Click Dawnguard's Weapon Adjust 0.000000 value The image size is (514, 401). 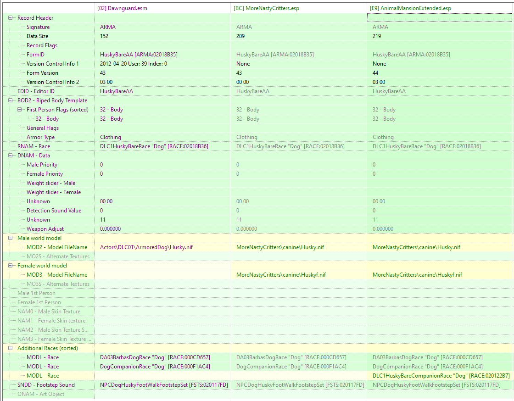(x=110, y=229)
